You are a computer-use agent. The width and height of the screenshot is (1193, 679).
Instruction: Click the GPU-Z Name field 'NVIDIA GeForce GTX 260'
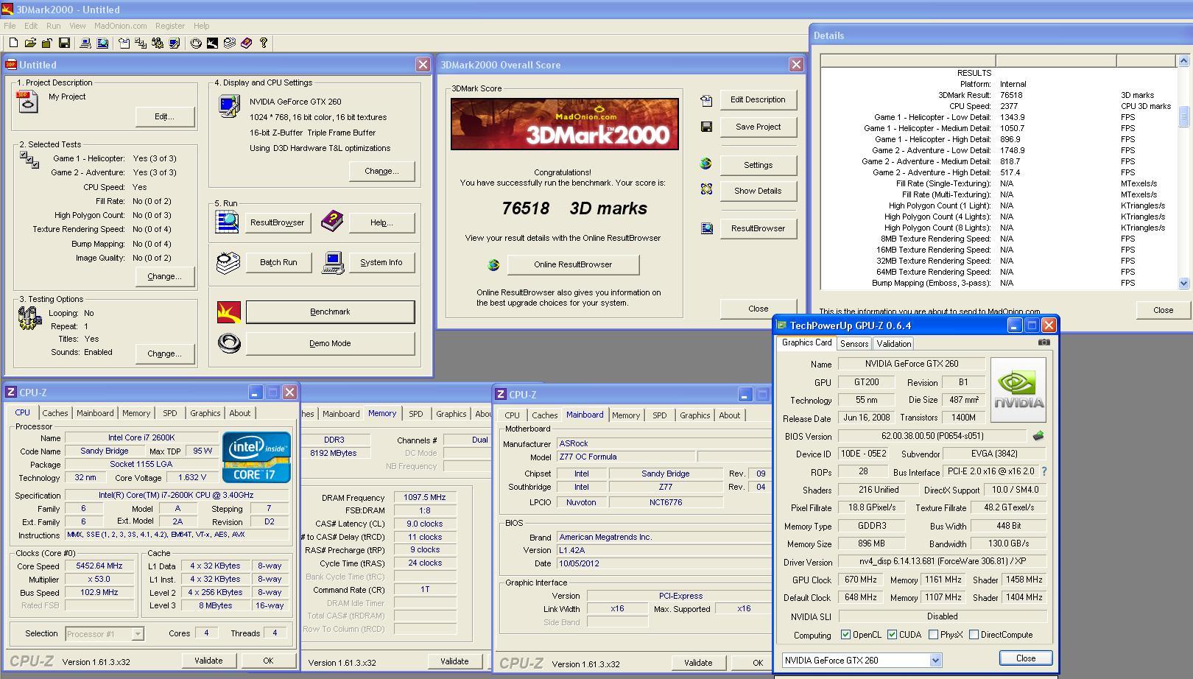coord(911,364)
